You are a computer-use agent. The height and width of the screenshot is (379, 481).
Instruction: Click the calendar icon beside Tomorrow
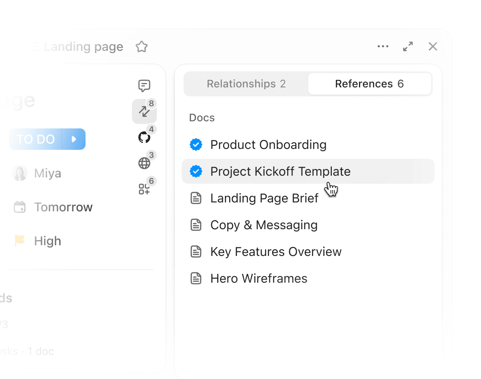pyautogui.click(x=20, y=207)
